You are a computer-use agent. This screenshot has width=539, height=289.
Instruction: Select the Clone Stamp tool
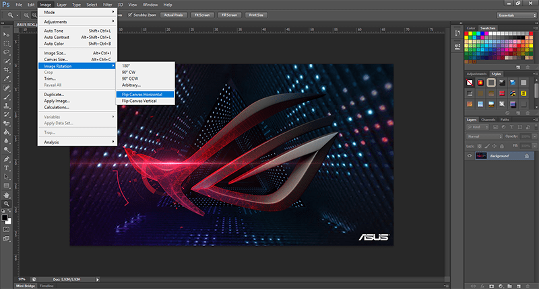click(7, 106)
